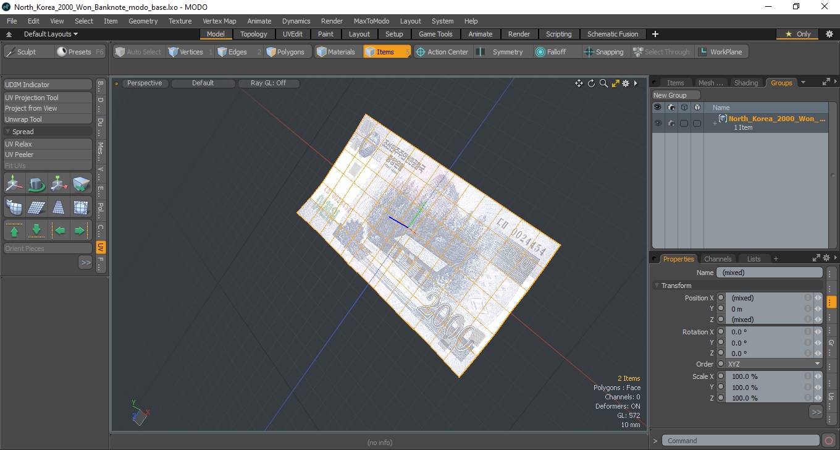
Task: Click the spherical UV grid icon
Action: point(81,207)
